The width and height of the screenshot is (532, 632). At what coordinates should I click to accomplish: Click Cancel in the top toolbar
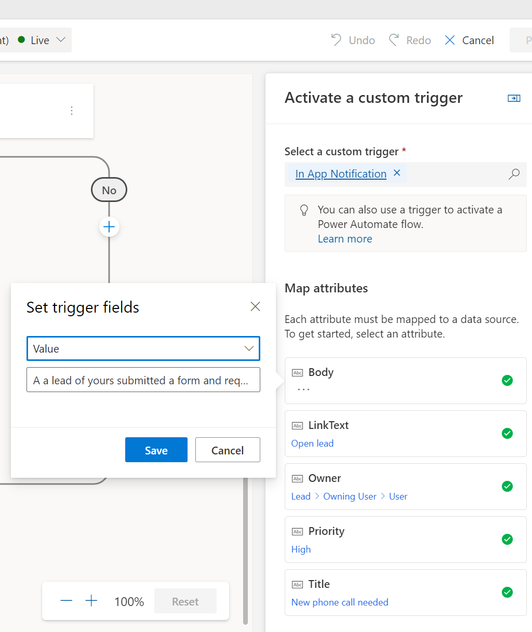pos(470,41)
